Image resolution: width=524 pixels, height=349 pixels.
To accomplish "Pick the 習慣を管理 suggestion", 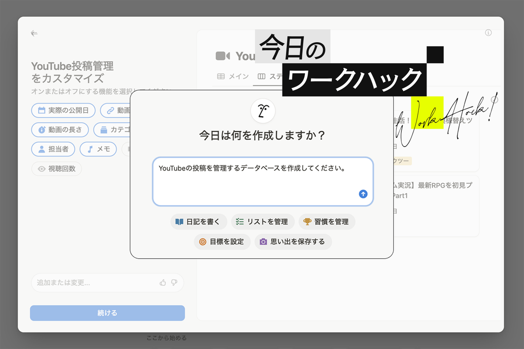I will click(x=327, y=222).
